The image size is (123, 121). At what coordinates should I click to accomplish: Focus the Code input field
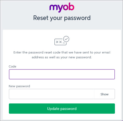click(x=62, y=74)
